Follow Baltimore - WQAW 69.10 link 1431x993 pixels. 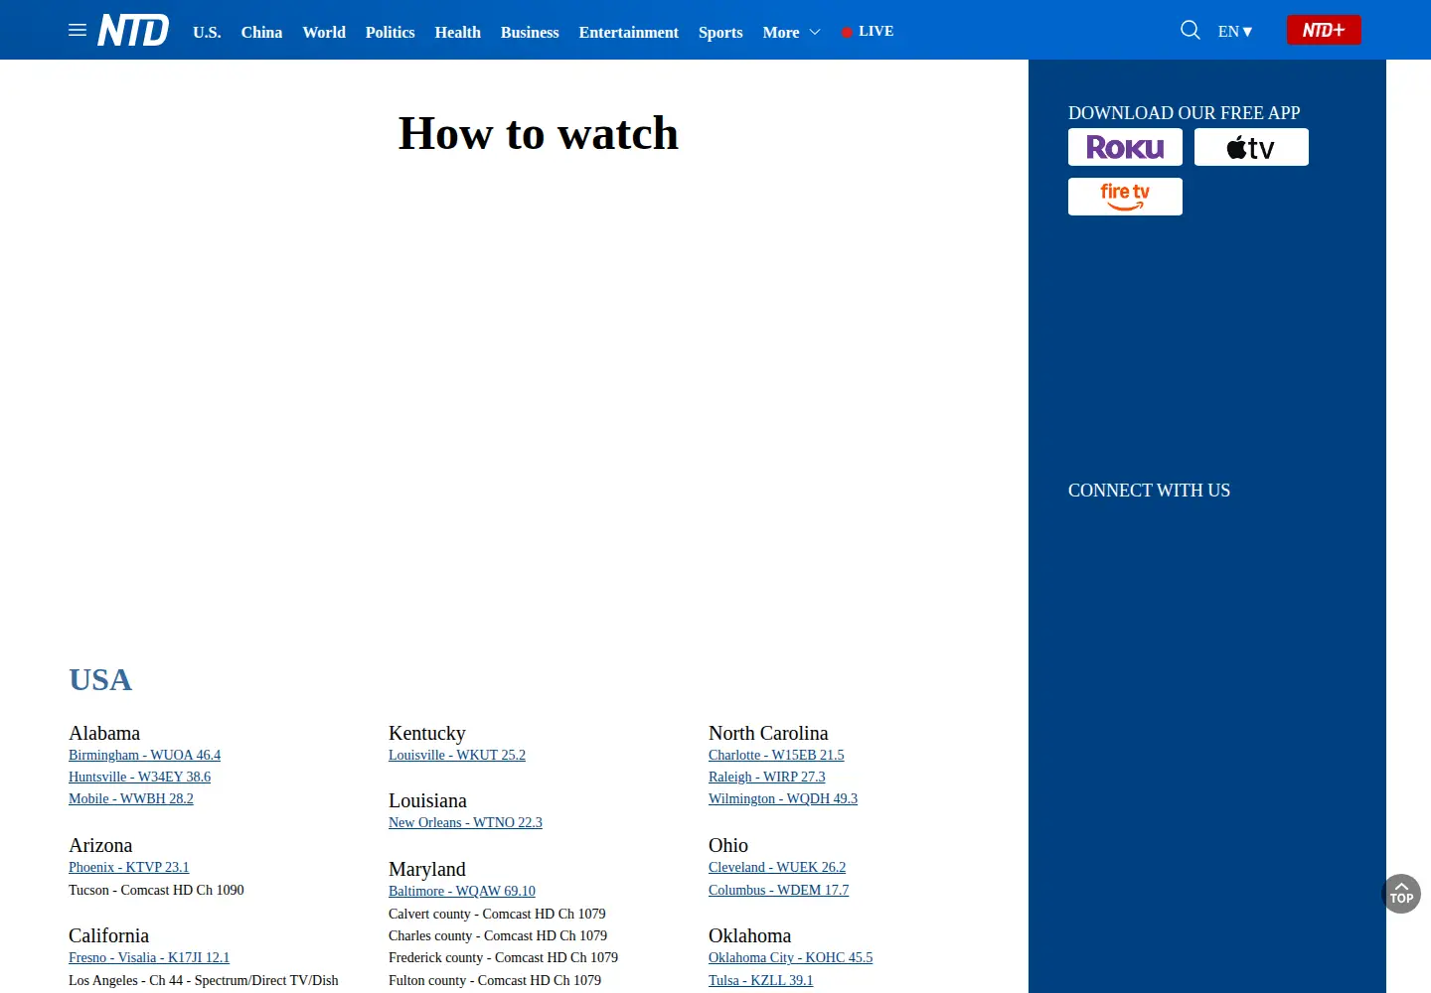click(x=462, y=892)
